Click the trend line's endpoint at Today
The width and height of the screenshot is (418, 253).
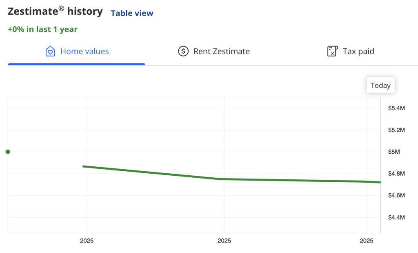[x=380, y=182]
